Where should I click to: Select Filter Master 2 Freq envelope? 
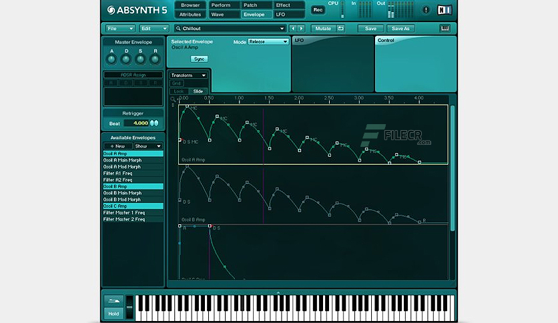(133, 220)
